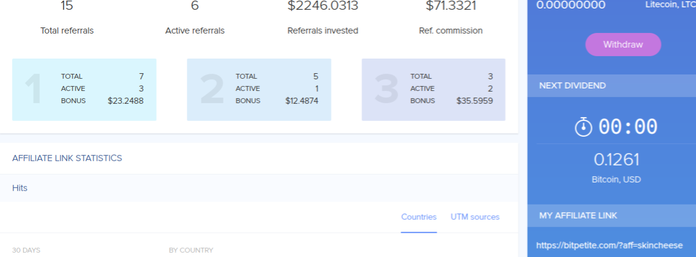This screenshot has width=696, height=257.
Task: Click the Next Dividend panel header
Action: point(612,85)
